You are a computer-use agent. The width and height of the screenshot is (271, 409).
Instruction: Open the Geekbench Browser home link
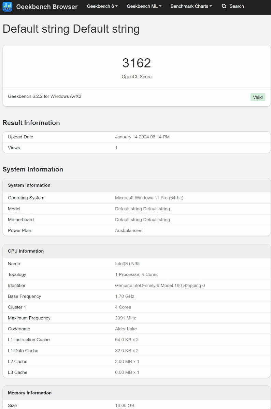pos(47,6)
